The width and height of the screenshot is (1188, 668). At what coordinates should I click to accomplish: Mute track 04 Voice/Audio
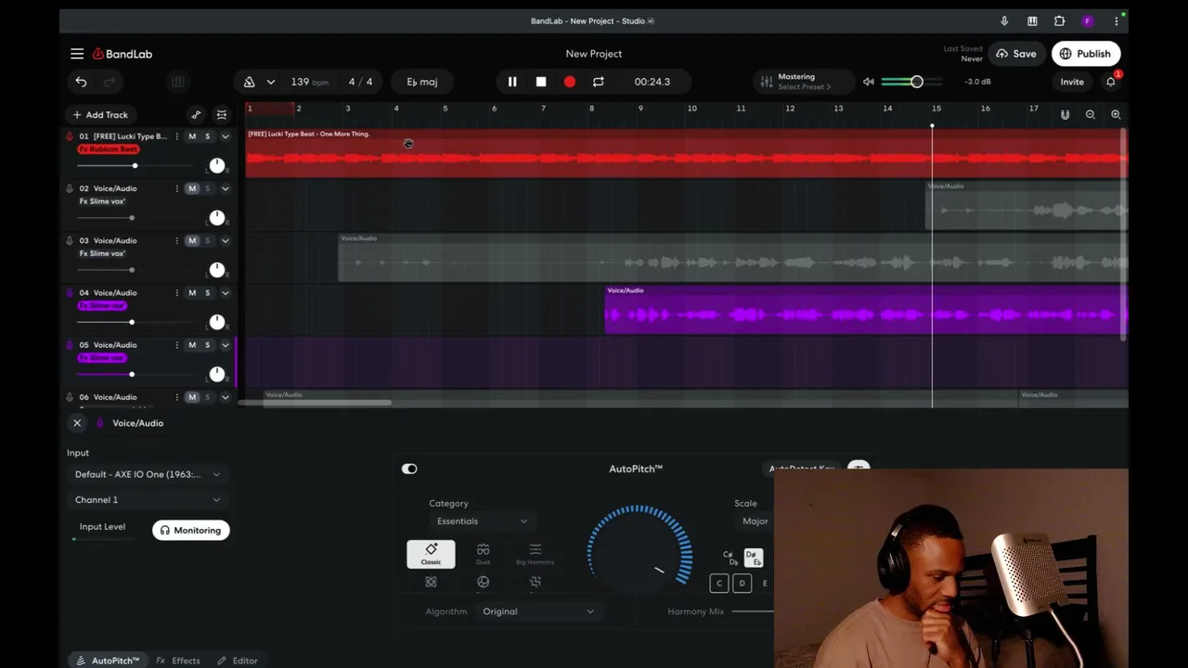(x=192, y=292)
